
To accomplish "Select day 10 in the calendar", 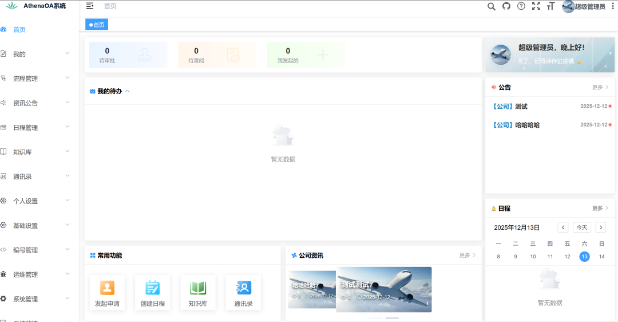I will [x=533, y=257].
